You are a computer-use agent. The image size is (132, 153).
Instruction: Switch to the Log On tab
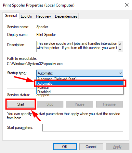[26, 16]
